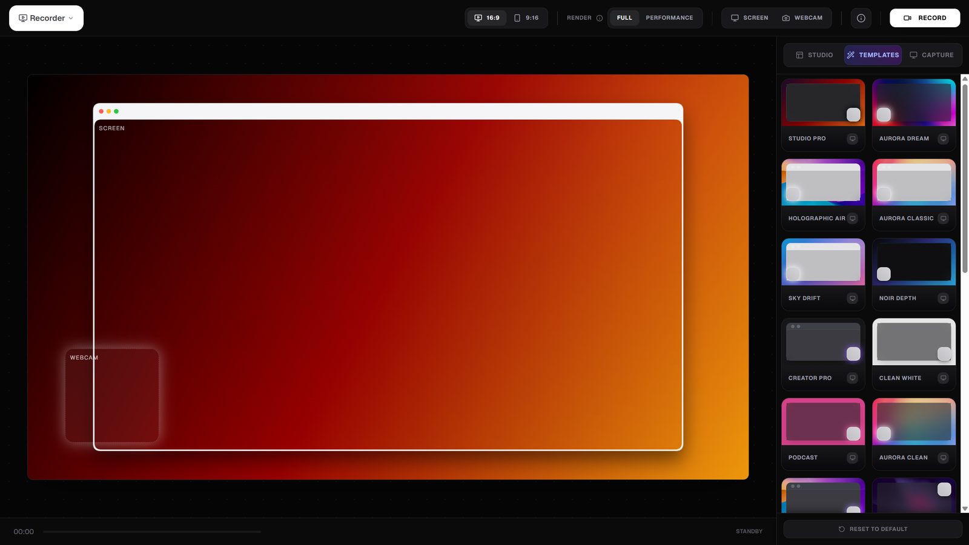The height and width of the screenshot is (545, 969).
Task: Open the Recorder dropdown menu
Action: [46, 18]
